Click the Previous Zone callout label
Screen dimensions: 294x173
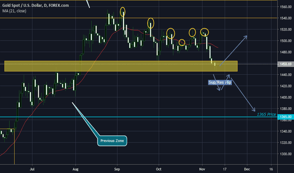(x=112, y=141)
